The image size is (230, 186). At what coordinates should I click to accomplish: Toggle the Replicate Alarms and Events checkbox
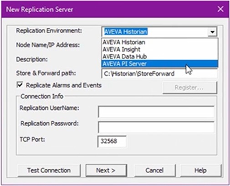click(20, 85)
